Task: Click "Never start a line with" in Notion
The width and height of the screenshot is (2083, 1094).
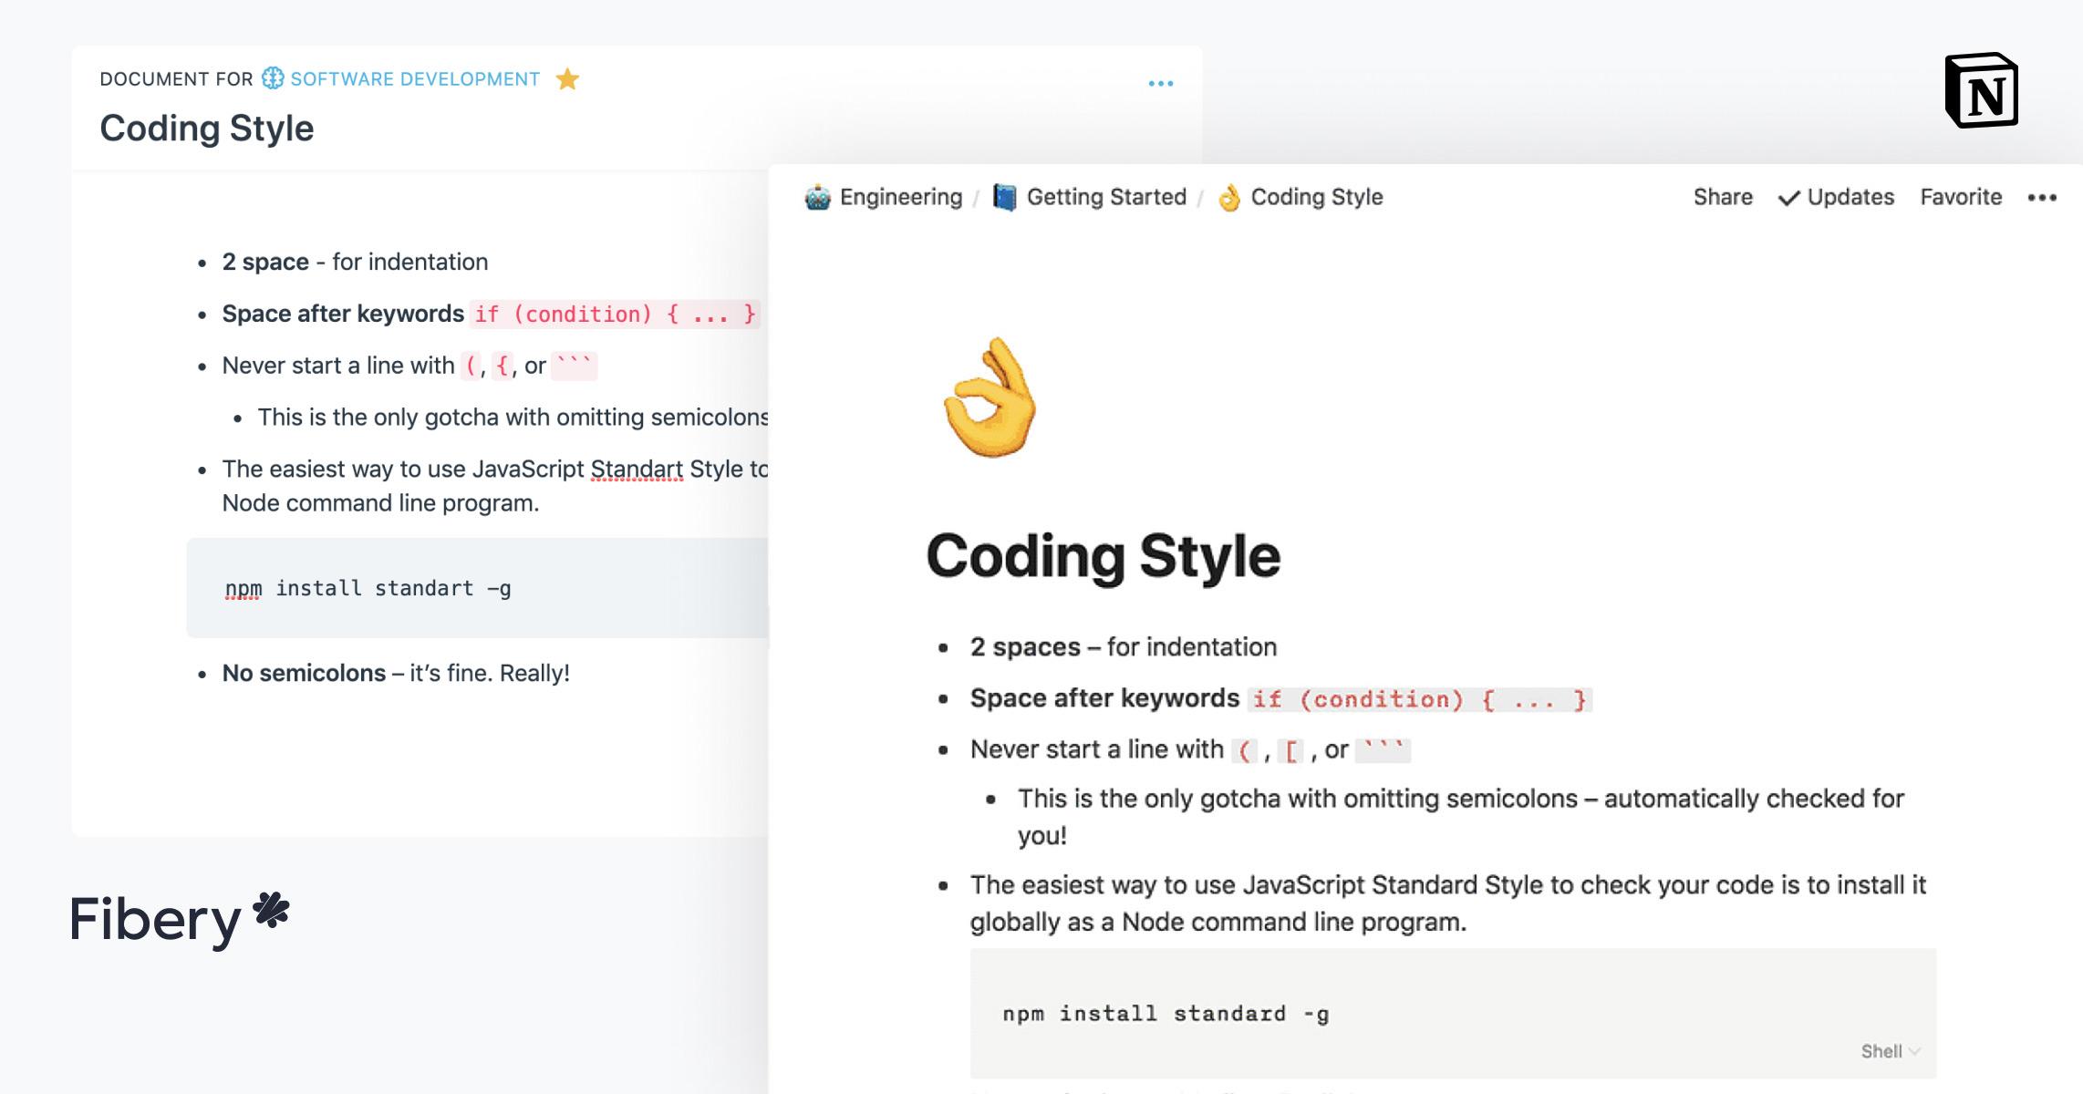Action: click(1097, 749)
